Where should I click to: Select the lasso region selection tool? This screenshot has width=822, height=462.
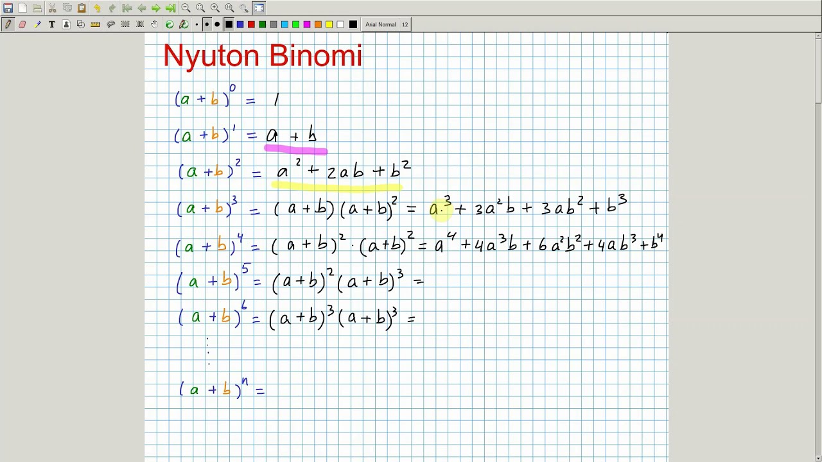coord(110,24)
